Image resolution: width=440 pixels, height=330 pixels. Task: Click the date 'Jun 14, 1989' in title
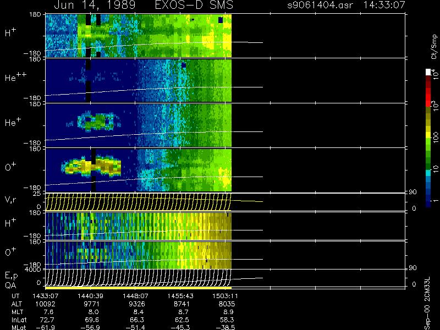95,5
